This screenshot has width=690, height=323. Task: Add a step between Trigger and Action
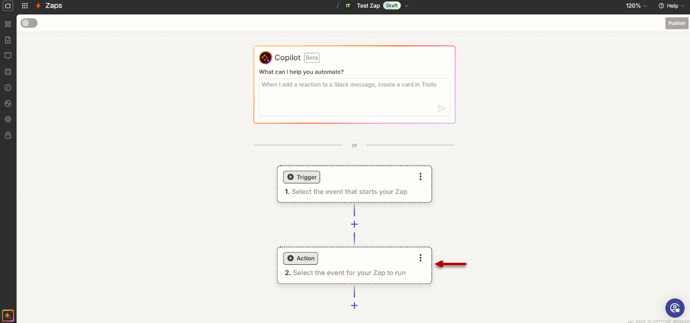tap(354, 224)
